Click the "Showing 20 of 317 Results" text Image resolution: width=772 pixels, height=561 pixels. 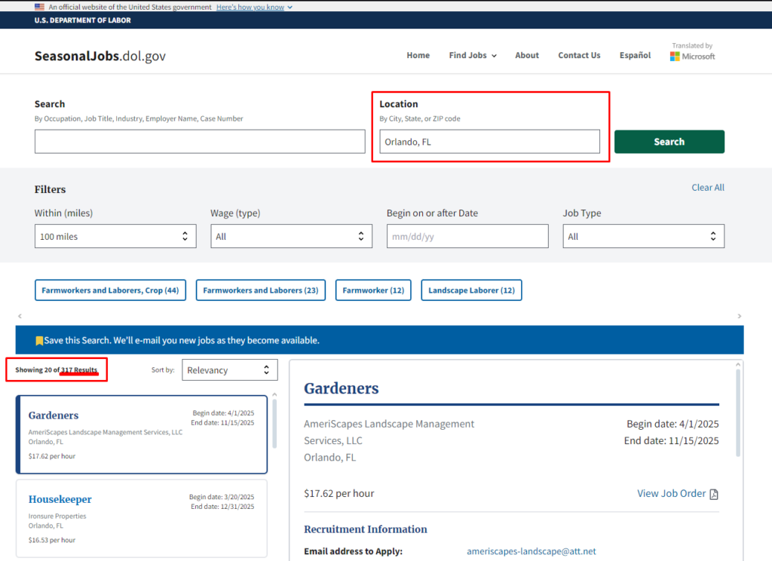56,370
